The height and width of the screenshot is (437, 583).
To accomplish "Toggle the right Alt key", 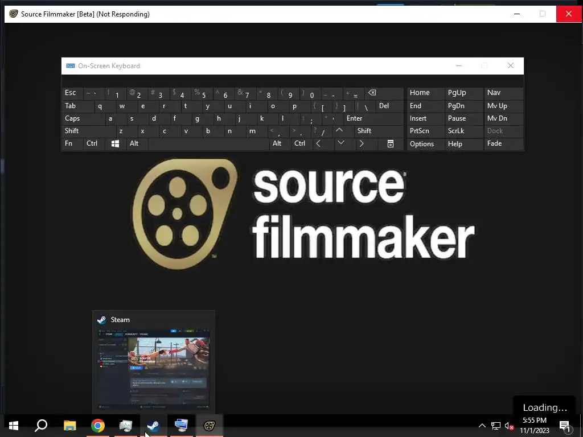I will [x=280, y=144].
